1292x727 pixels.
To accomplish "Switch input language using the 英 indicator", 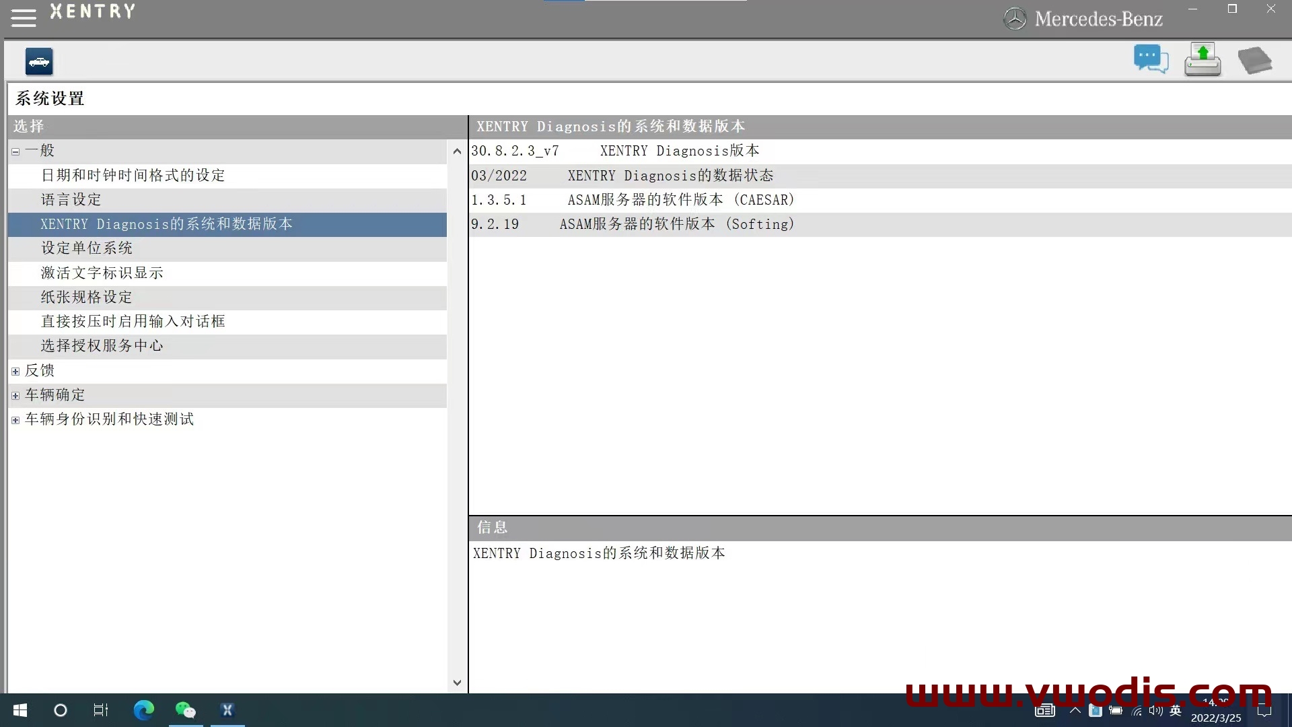I will click(x=1176, y=711).
